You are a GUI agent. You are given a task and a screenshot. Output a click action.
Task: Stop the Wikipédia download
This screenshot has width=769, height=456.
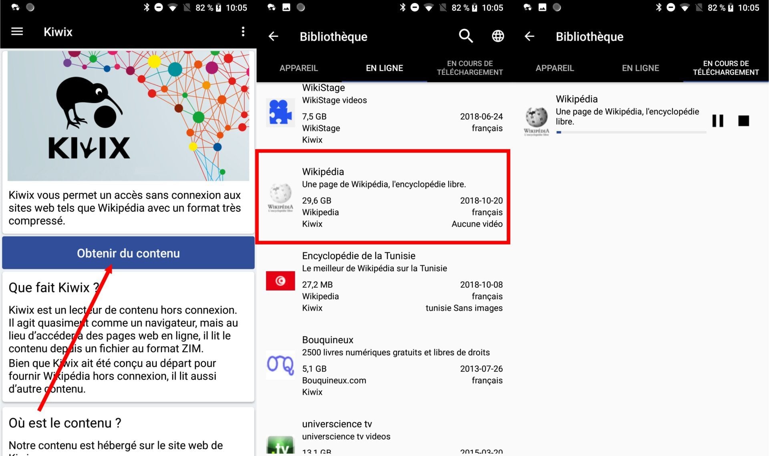tap(743, 121)
